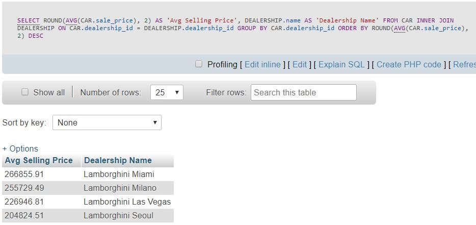The height and width of the screenshot is (225, 476).
Task: Click the DESC keyword in the query
Action: pyautogui.click(x=36, y=36)
